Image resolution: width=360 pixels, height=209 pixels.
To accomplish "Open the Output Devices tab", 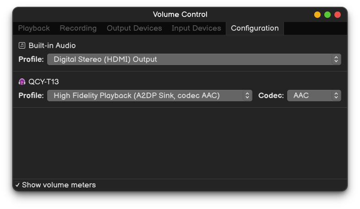I will (x=134, y=28).
